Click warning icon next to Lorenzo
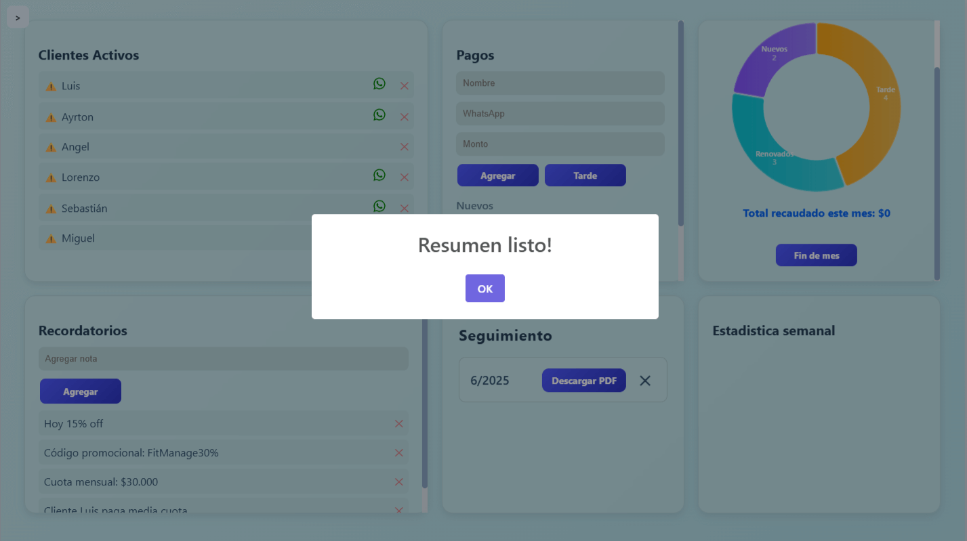Screen dimensions: 967x541 51,177
